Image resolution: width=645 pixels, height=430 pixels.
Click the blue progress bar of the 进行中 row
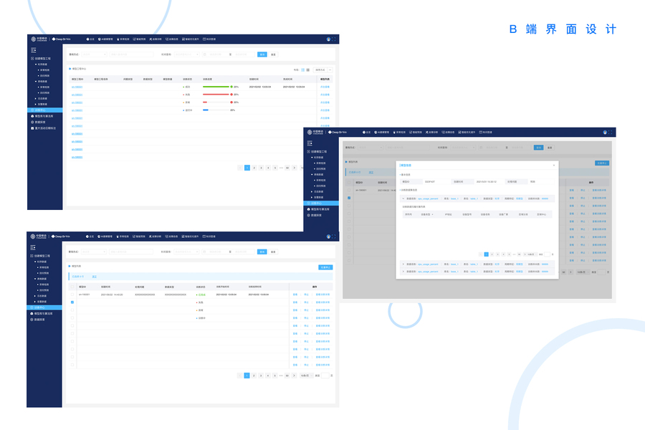(206, 110)
